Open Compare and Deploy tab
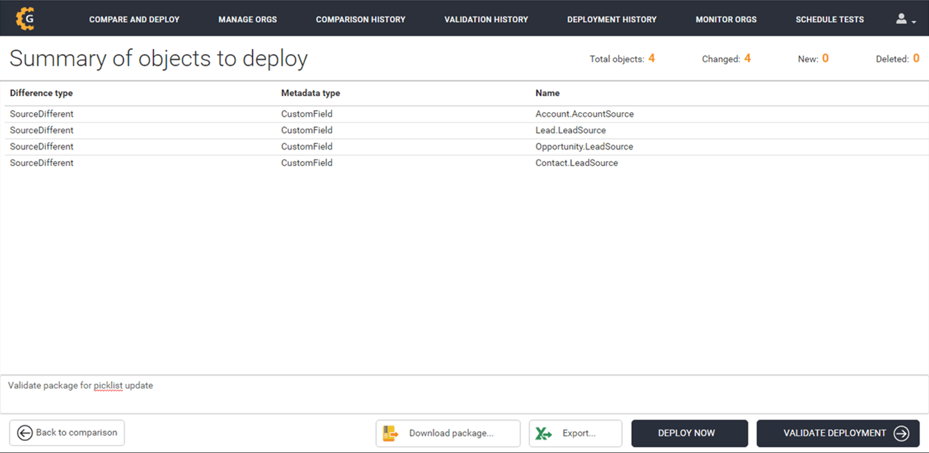The width and height of the screenshot is (929, 453). [134, 19]
